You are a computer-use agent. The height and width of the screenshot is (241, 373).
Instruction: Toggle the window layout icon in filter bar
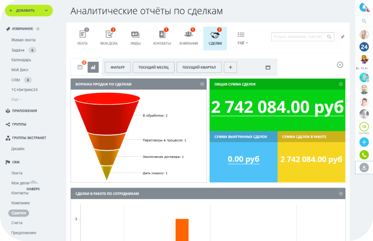[267, 67]
